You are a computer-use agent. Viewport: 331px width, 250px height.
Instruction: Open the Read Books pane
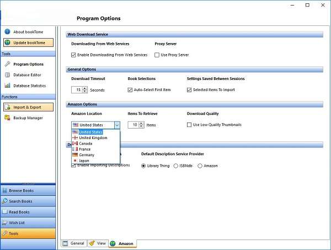point(28,212)
